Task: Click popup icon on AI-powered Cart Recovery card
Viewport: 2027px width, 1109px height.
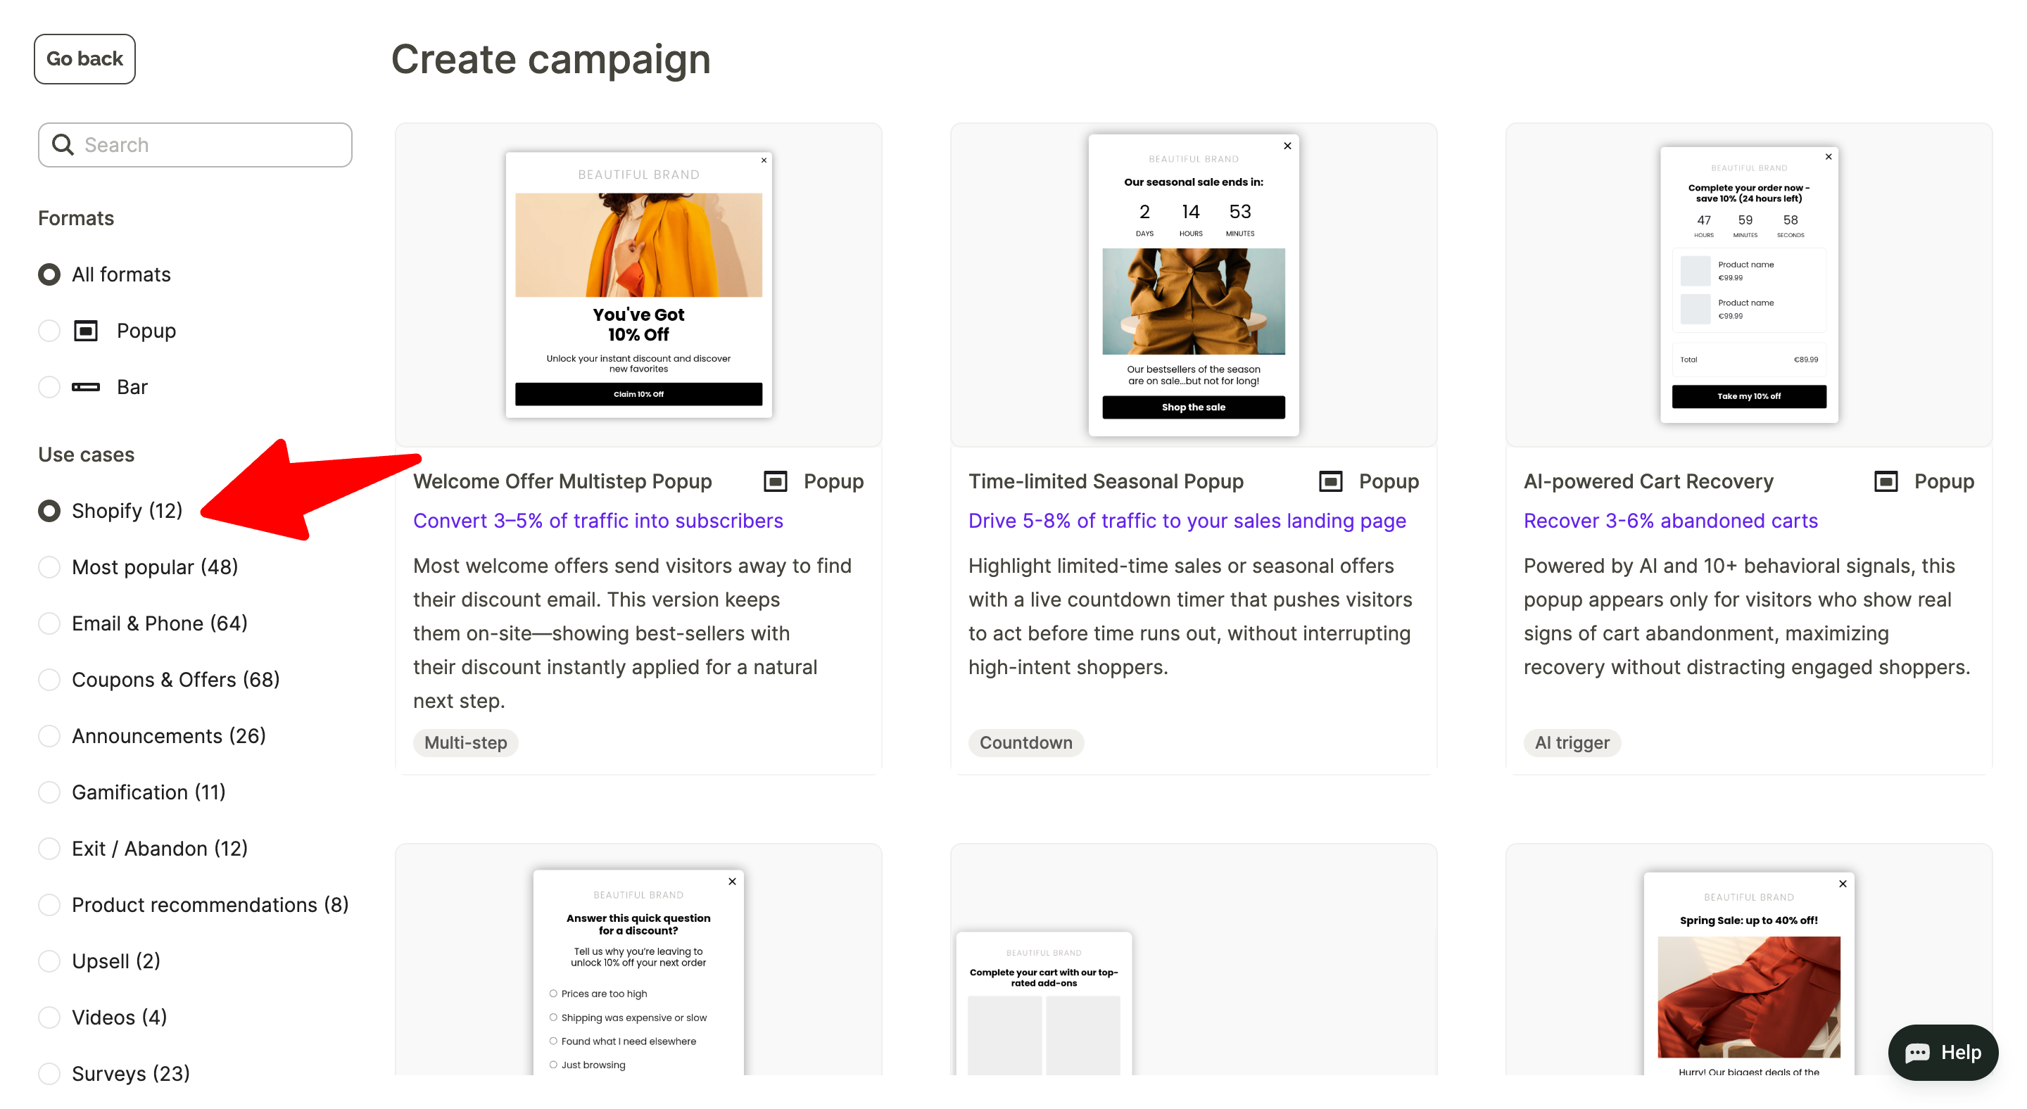Action: pyautogui.click(x=1886, y=481)
